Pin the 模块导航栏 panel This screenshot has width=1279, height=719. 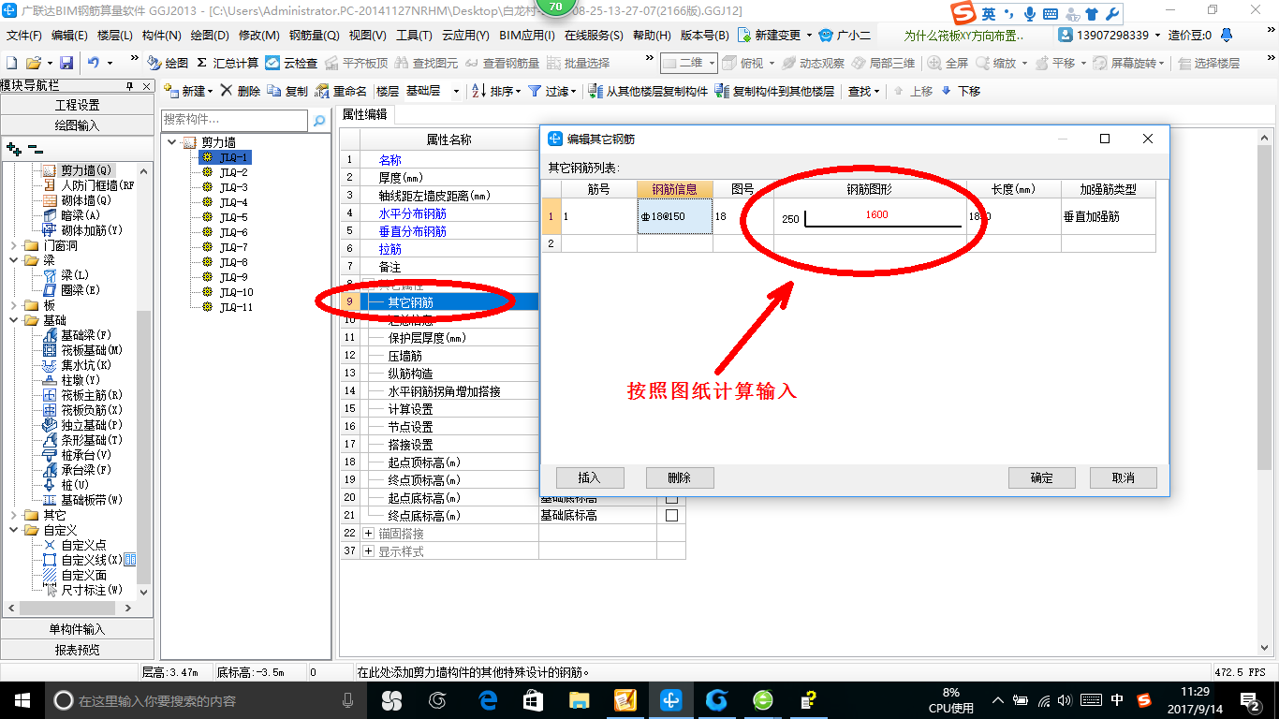(129, 85)
